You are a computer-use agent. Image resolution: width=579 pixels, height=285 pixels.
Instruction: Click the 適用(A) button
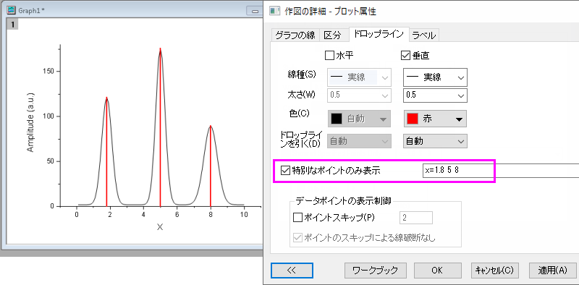point(552,271)
